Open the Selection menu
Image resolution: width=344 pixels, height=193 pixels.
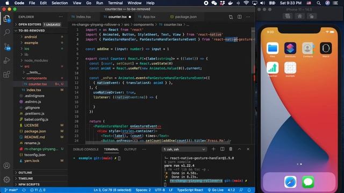[x=60, y=3]
